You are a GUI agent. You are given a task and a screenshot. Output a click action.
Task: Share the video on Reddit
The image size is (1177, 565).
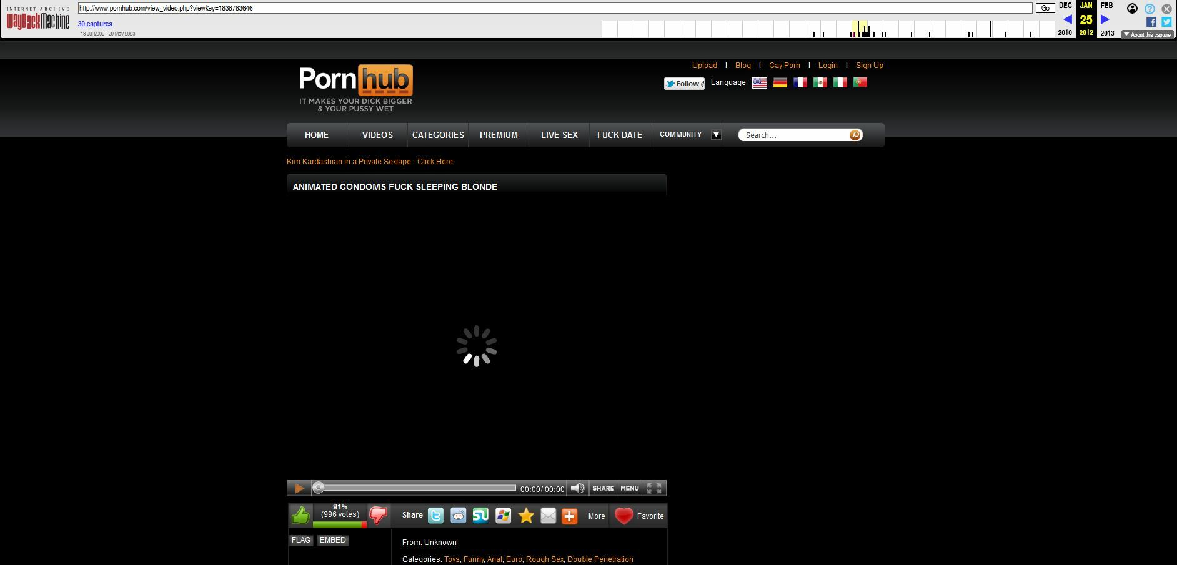pyautogui.click(x=458, y=516)
